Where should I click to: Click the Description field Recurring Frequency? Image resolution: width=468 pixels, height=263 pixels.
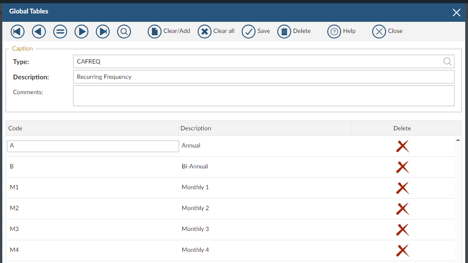(263, 77)
